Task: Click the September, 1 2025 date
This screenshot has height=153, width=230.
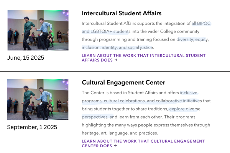Action: point(32,127)
